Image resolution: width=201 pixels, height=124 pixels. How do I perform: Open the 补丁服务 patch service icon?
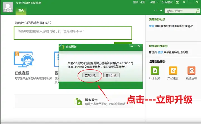coord(155,71)
